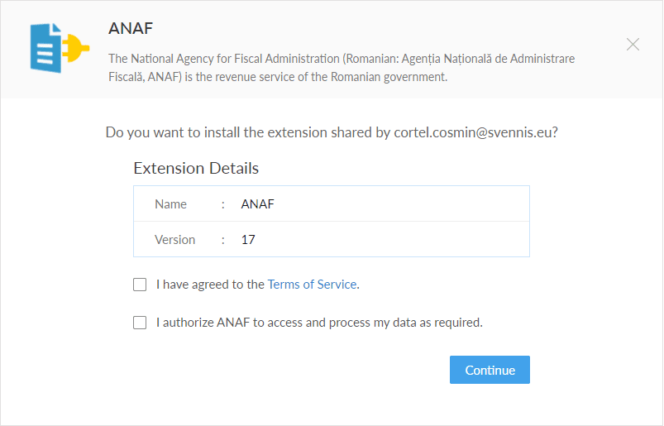Image resolution: width=664 pixels, height=426 pixels.
Task: Enable the authorize ANAF data access checkbox
Action: point(140,323)
